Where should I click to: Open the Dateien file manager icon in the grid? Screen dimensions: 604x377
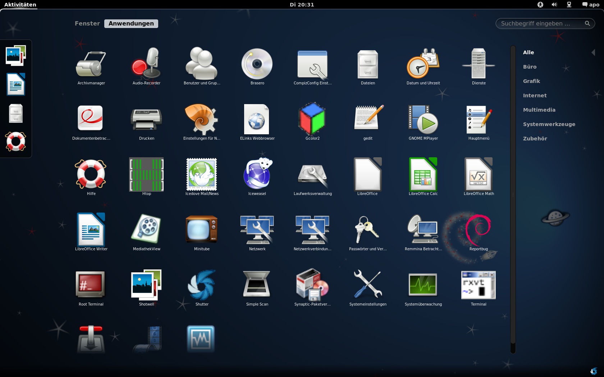pyautogui.click(x=368, y=66)
